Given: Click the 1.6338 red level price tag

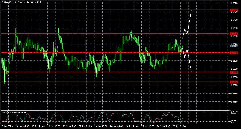Looking at the screenshot, I should pyautogui.click(x=234, y=53).
